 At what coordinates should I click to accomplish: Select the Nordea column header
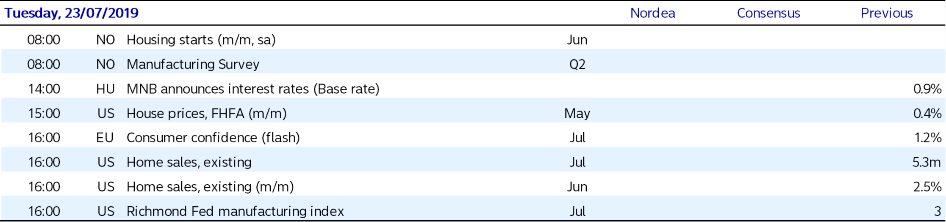[x=652, y=13]
